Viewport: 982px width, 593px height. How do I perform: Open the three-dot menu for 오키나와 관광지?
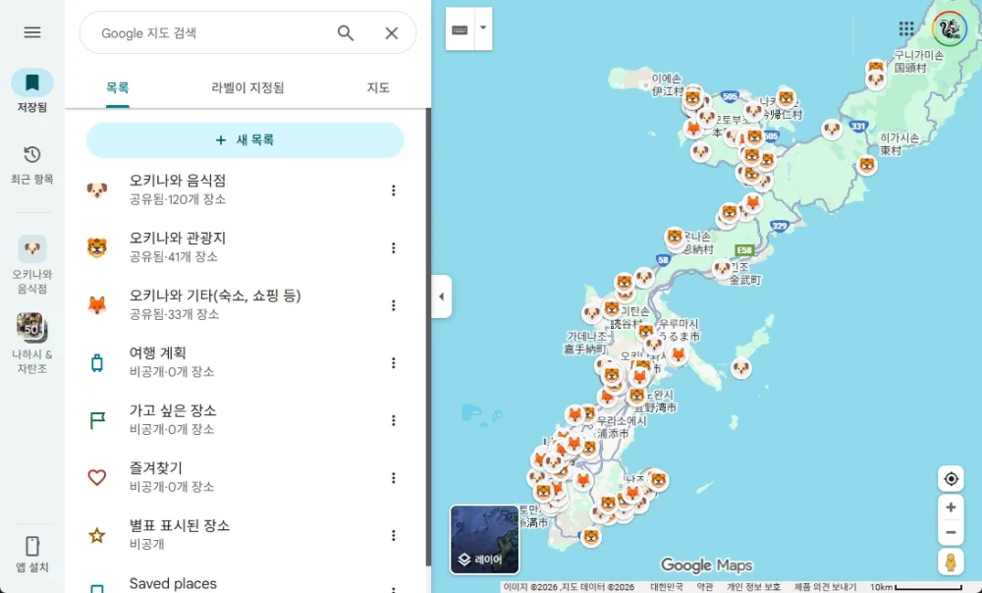click(x=393, y=245)
